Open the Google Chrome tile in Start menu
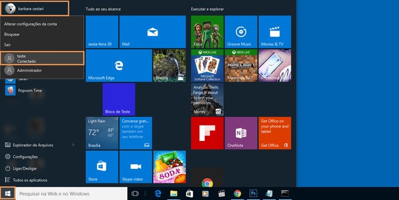 (207, 177)
